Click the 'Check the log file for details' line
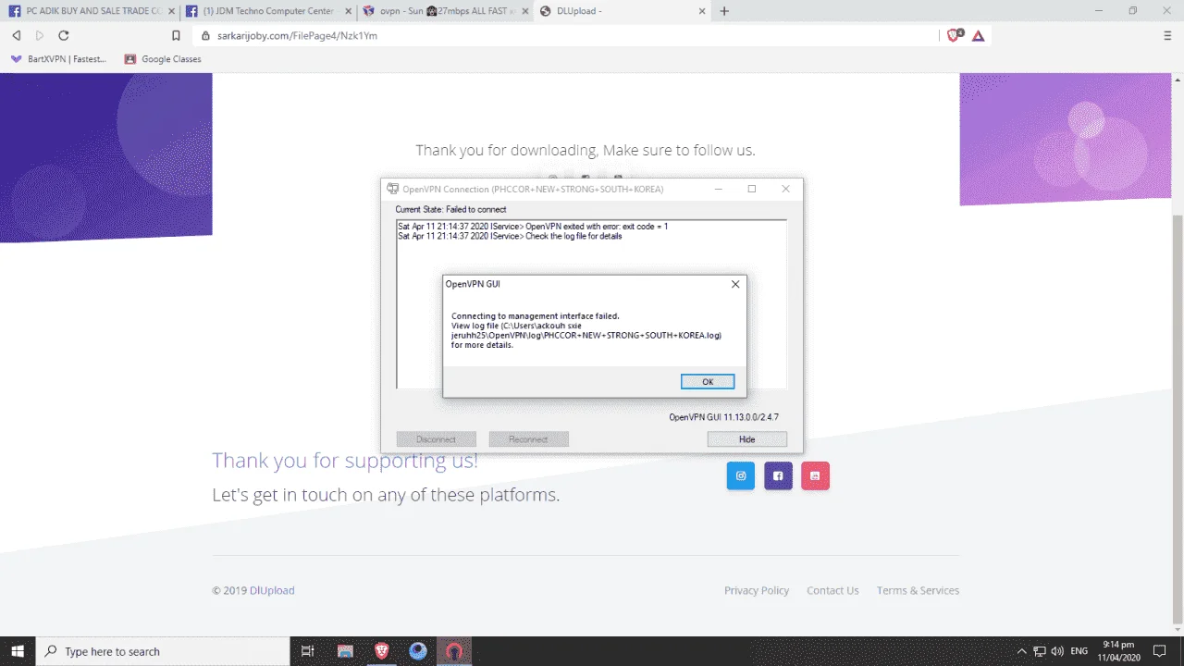 point(510,236)
